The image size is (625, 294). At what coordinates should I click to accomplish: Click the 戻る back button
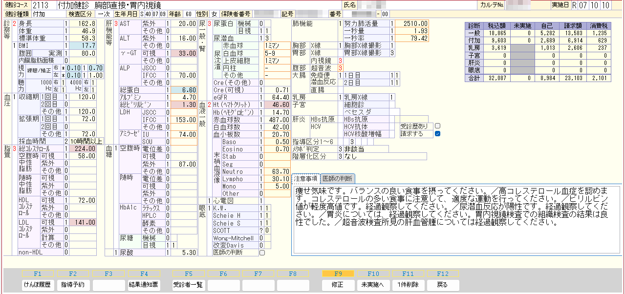[443, 285]
